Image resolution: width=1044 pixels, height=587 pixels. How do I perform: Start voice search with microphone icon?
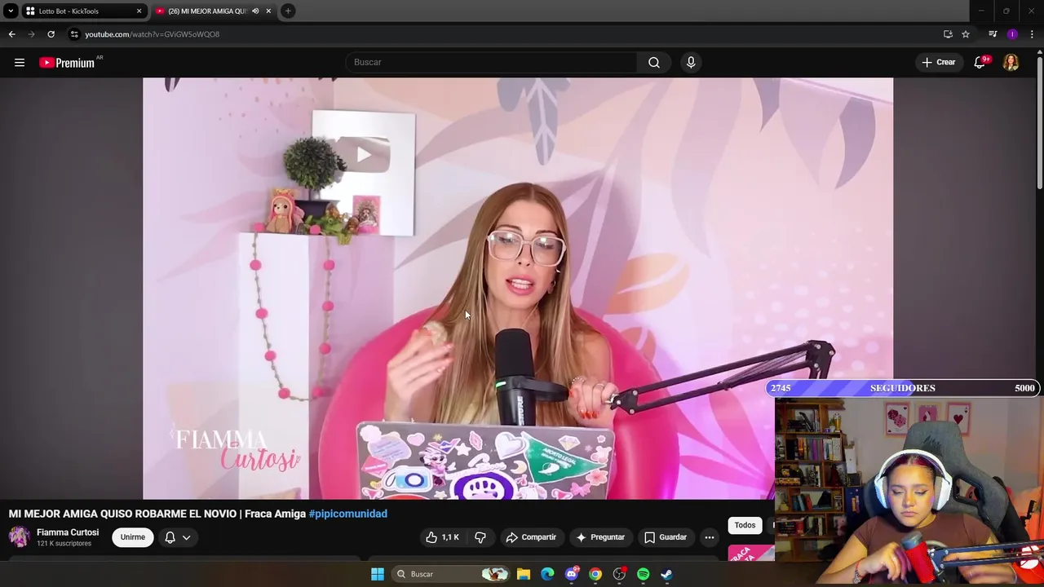coord(691,62)
